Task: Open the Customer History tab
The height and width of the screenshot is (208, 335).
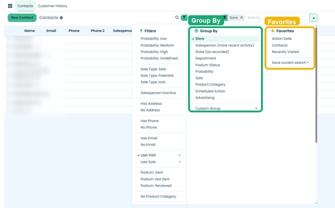Action: click(52, 6)
